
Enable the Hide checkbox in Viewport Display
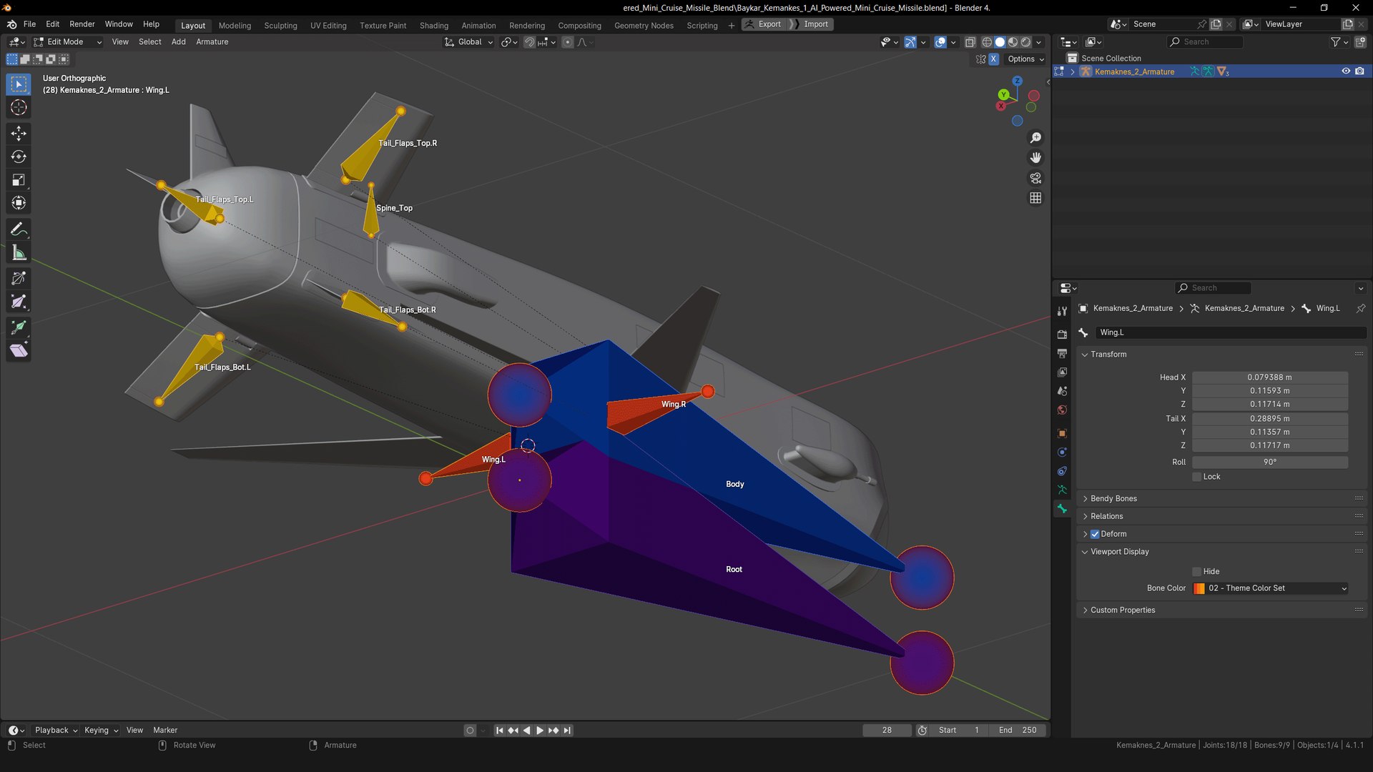tap(1196, 572)
